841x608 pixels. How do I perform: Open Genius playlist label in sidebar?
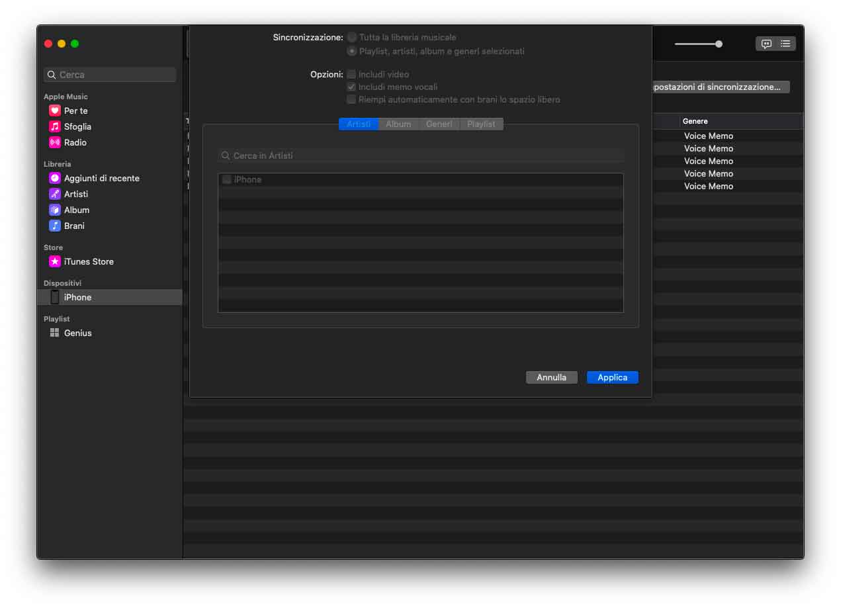[78, 333]
